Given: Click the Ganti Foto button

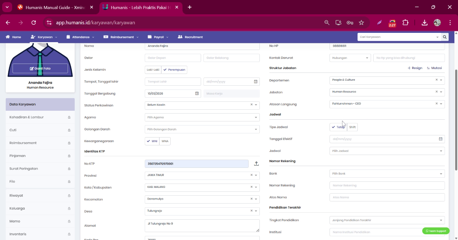Looking at the screenshot, I should [40, 68].
